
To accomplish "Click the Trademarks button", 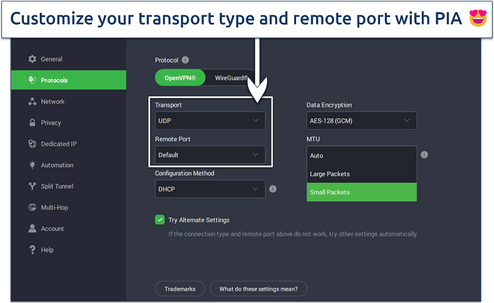I will [180, 288].
